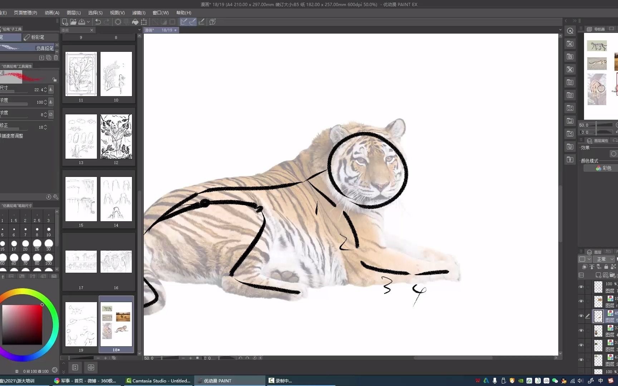
Task: Switch to the 漫画* 18/19 canvas tab
Action: pyautogui.click(x=161, y=30)
